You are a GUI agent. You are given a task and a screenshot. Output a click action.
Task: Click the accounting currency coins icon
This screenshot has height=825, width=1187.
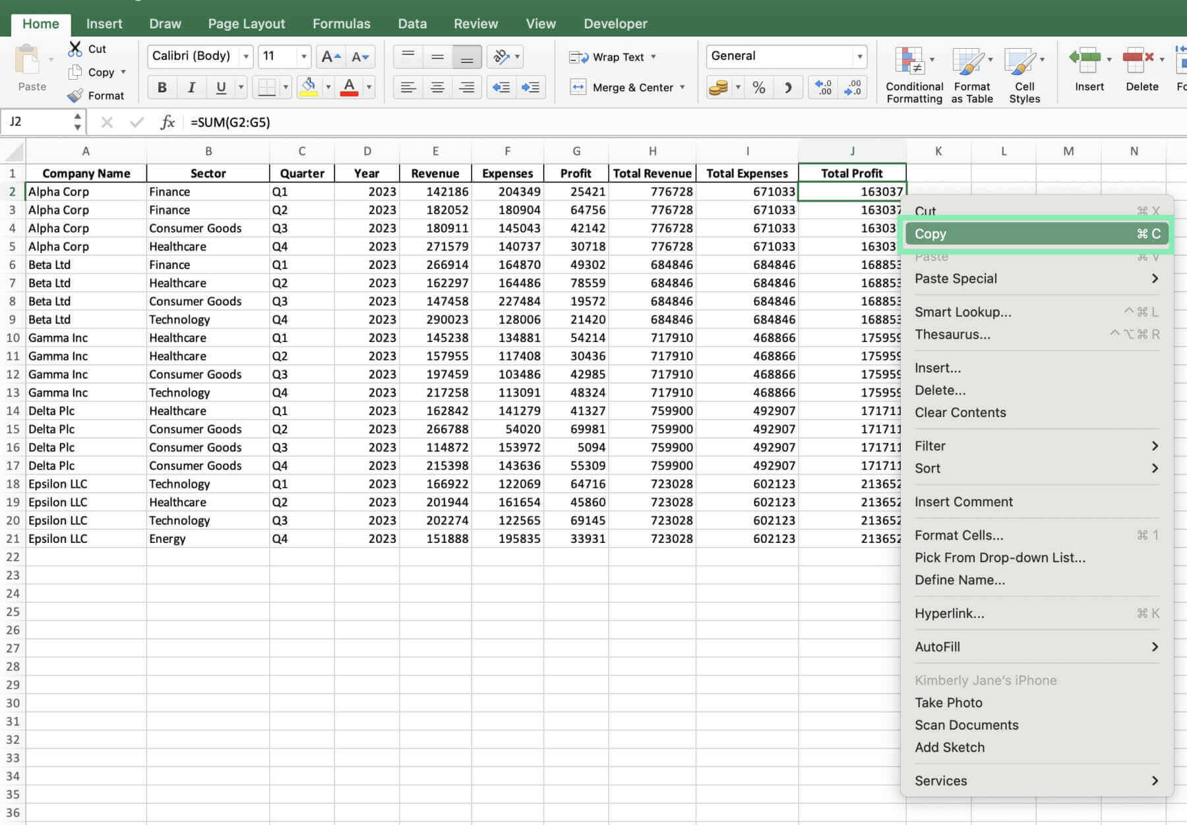pos(718,87)
